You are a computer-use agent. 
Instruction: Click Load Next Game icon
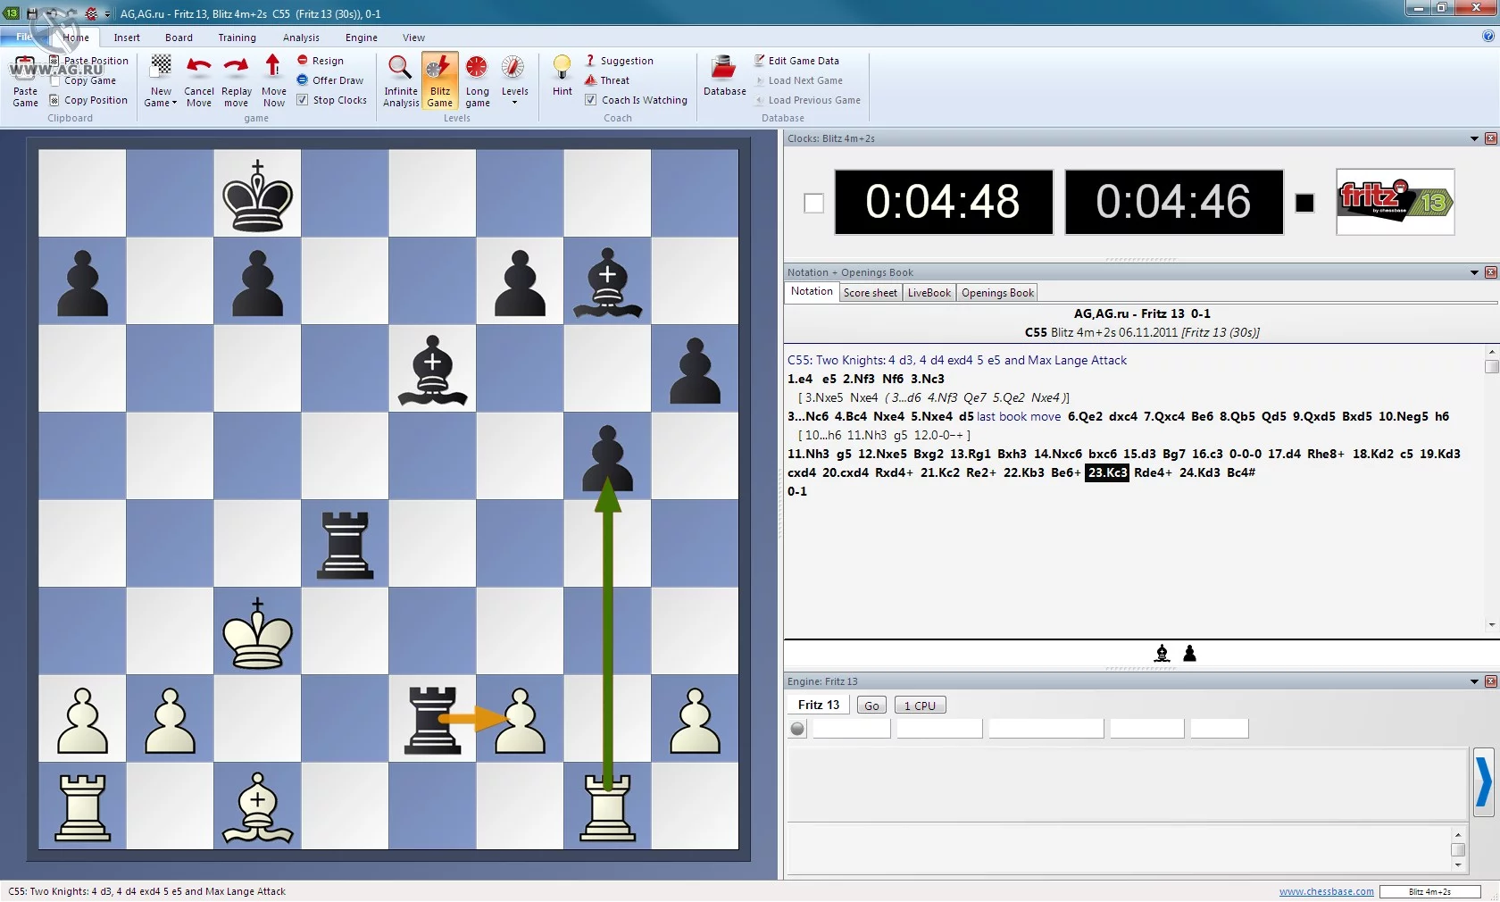pyautogui.click(x=760, y=79)
